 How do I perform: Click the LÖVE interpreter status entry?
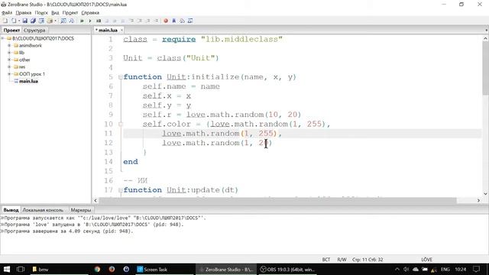[426, 260]
